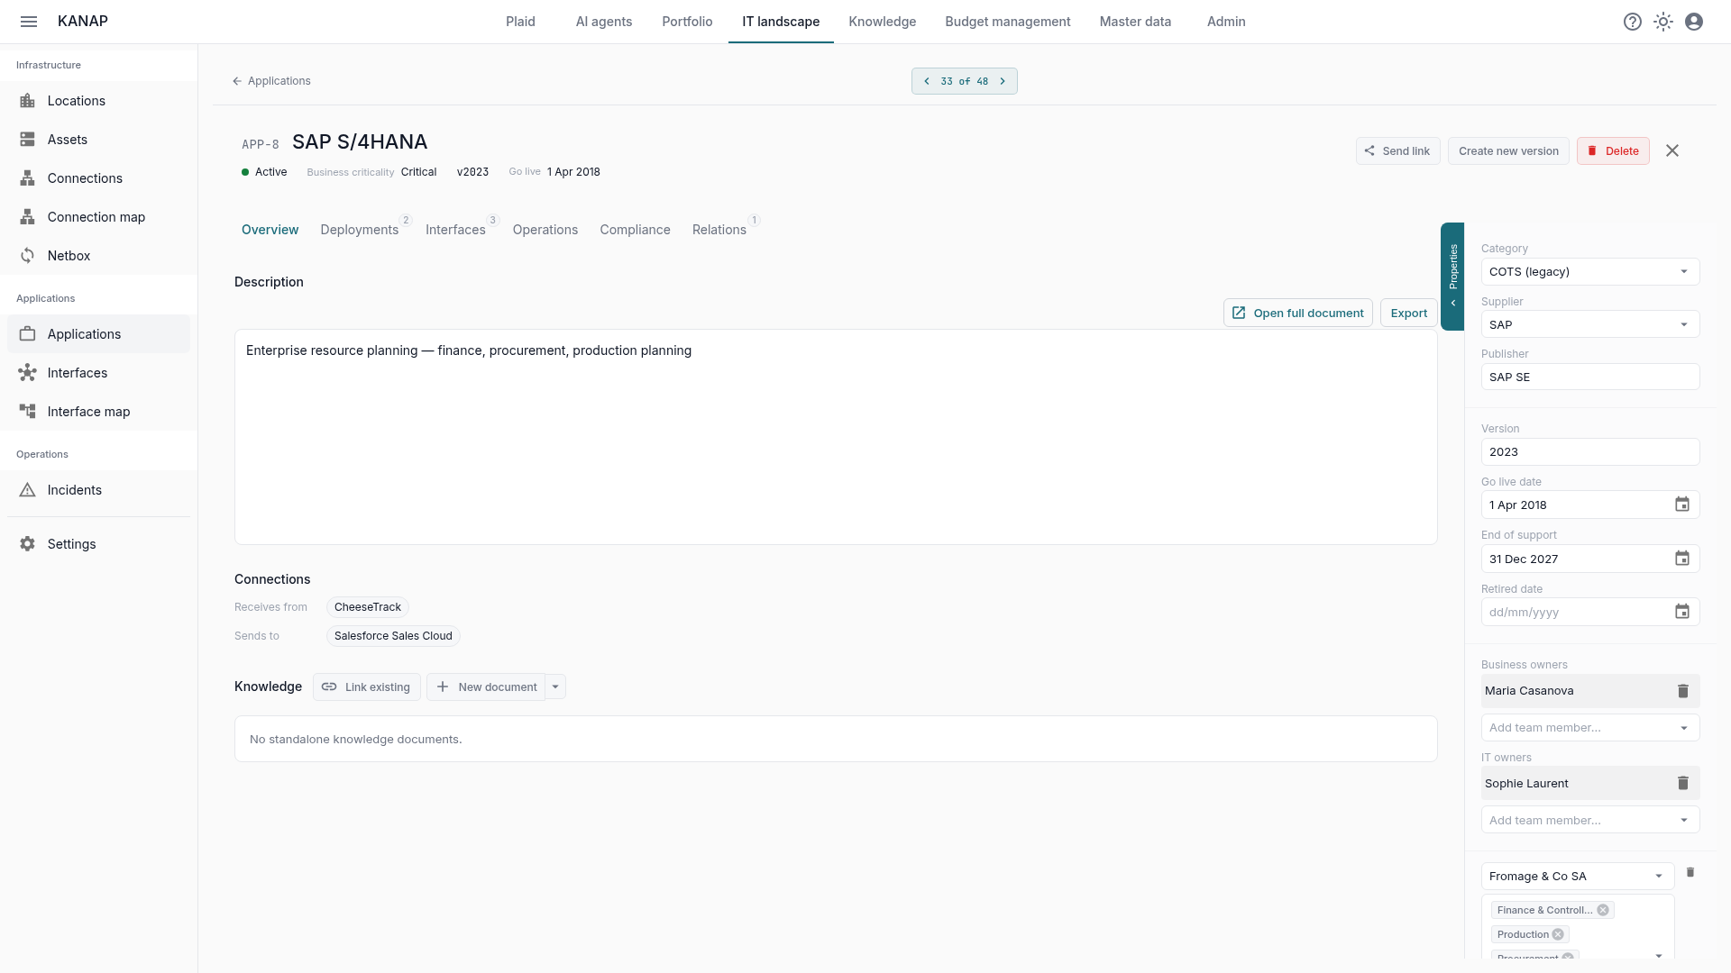This screenshot has width=1731, height=973.
Task: Open the hamburger menu icon
Action: pos(29,22)
